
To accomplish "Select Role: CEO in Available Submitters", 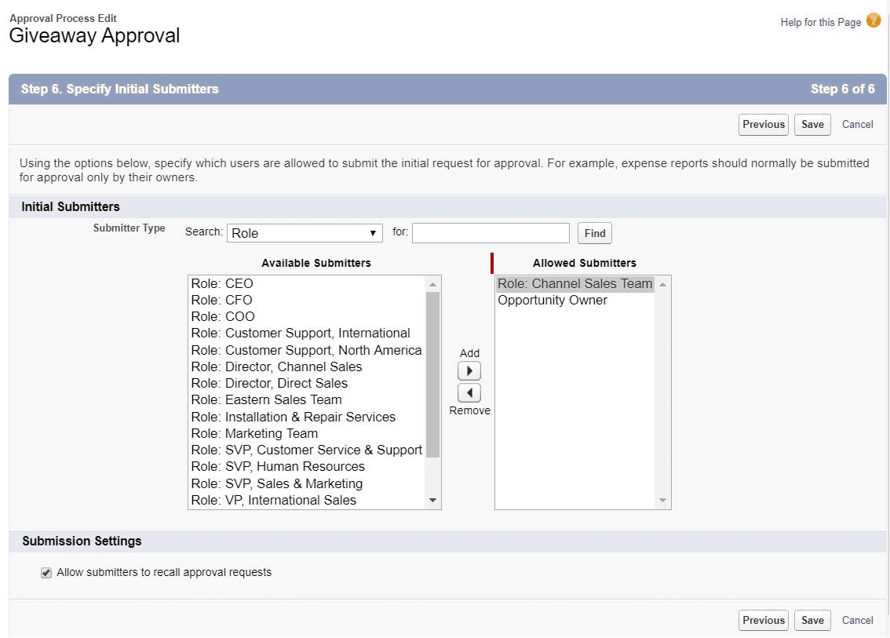I will click(x=222, y=283).
